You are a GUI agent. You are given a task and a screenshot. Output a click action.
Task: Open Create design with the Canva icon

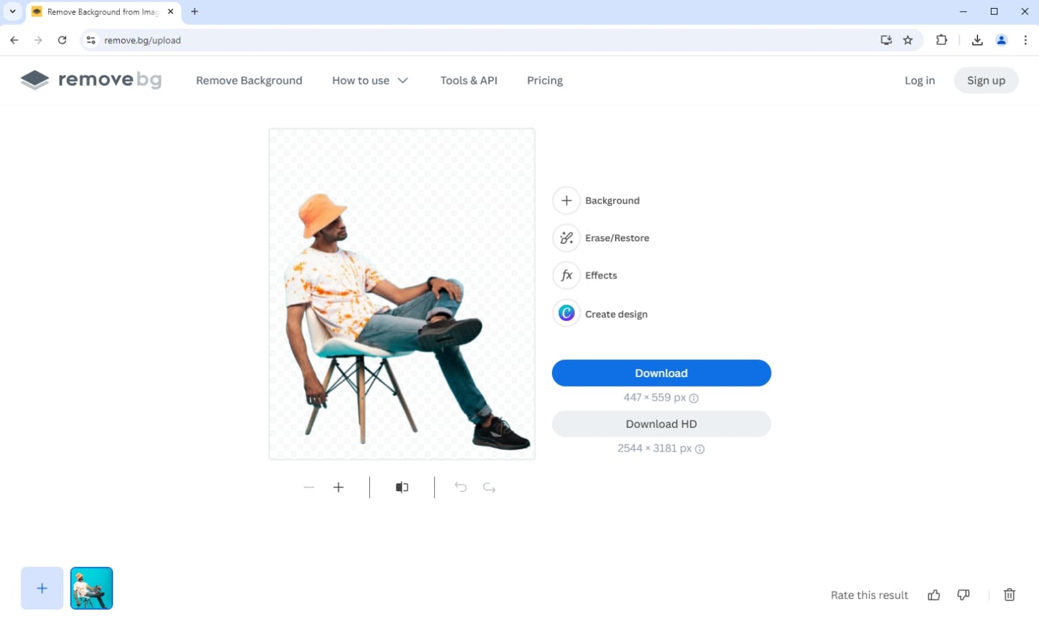pos(566,313)
